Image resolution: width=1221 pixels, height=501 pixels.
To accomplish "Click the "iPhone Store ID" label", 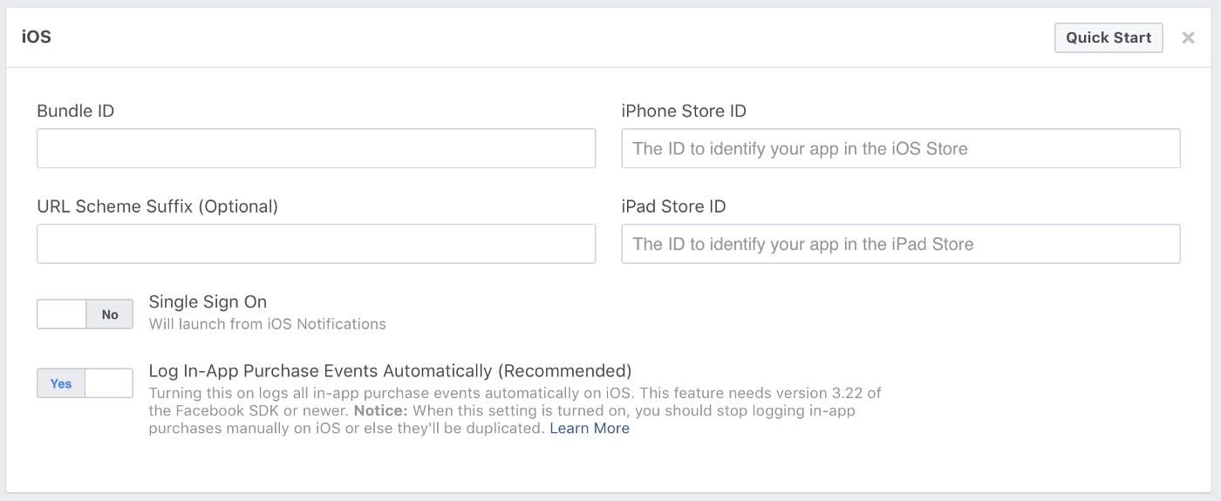I will tap(684, 111).
